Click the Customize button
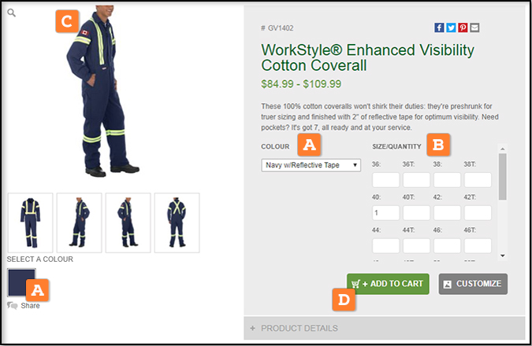 click(x=473, y=284)
